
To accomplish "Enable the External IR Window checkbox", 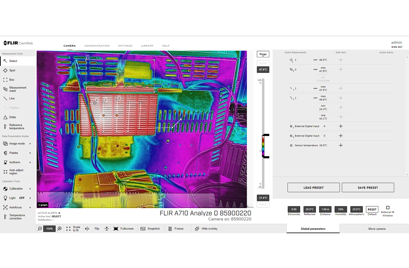I will click(x=388, y=208).
